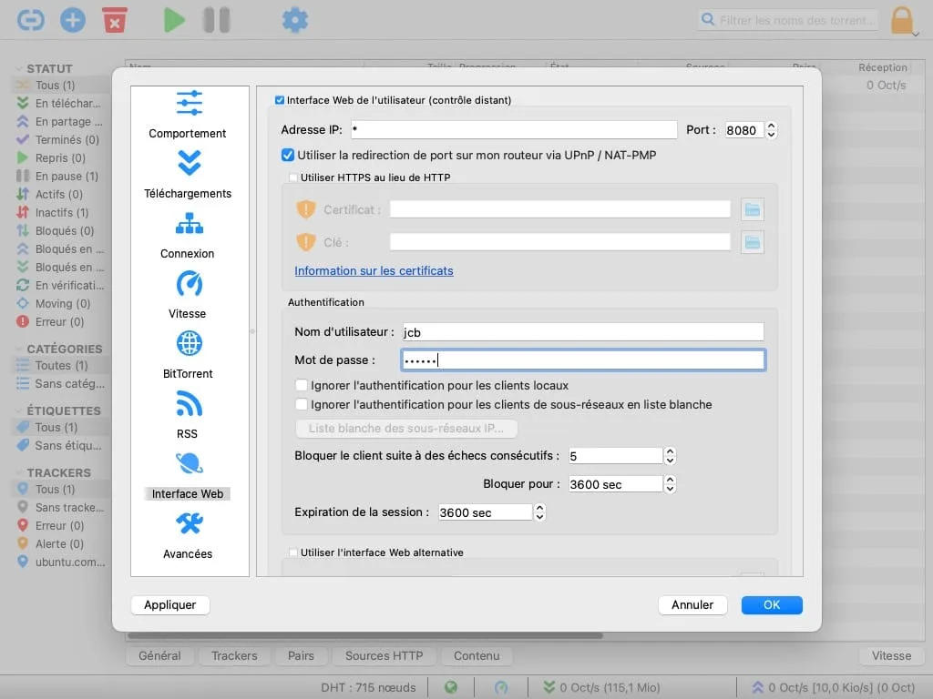Open the Connexion settings section
Screen dimensions: 933x699
[x=188, y=235]
